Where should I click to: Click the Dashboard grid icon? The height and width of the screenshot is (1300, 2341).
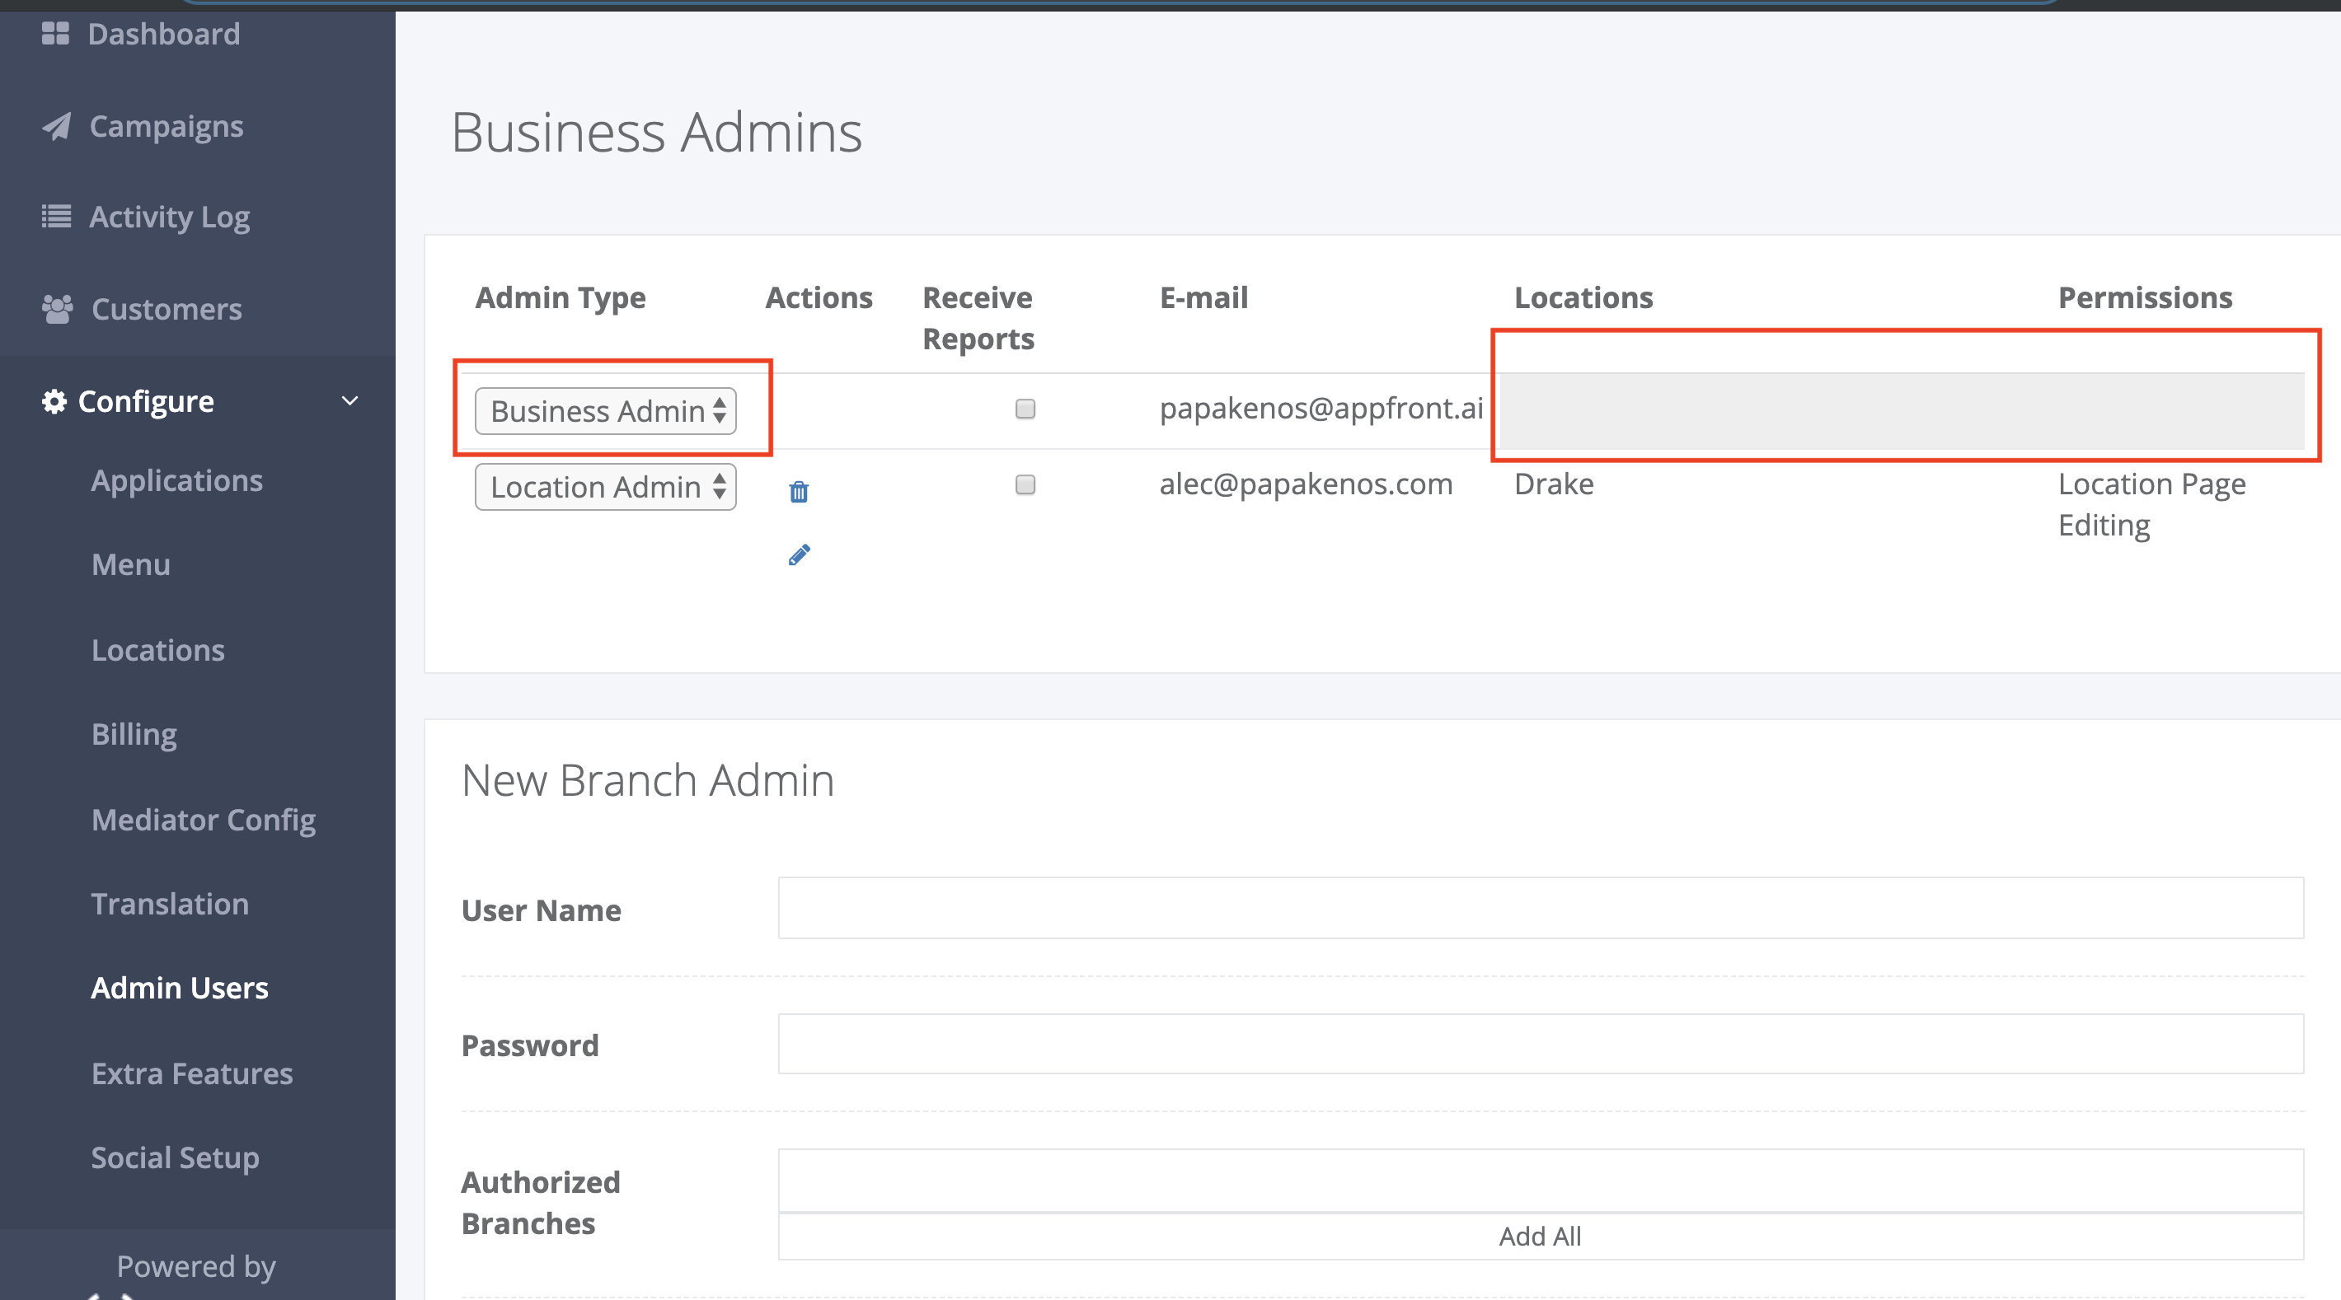pos(55,34)
